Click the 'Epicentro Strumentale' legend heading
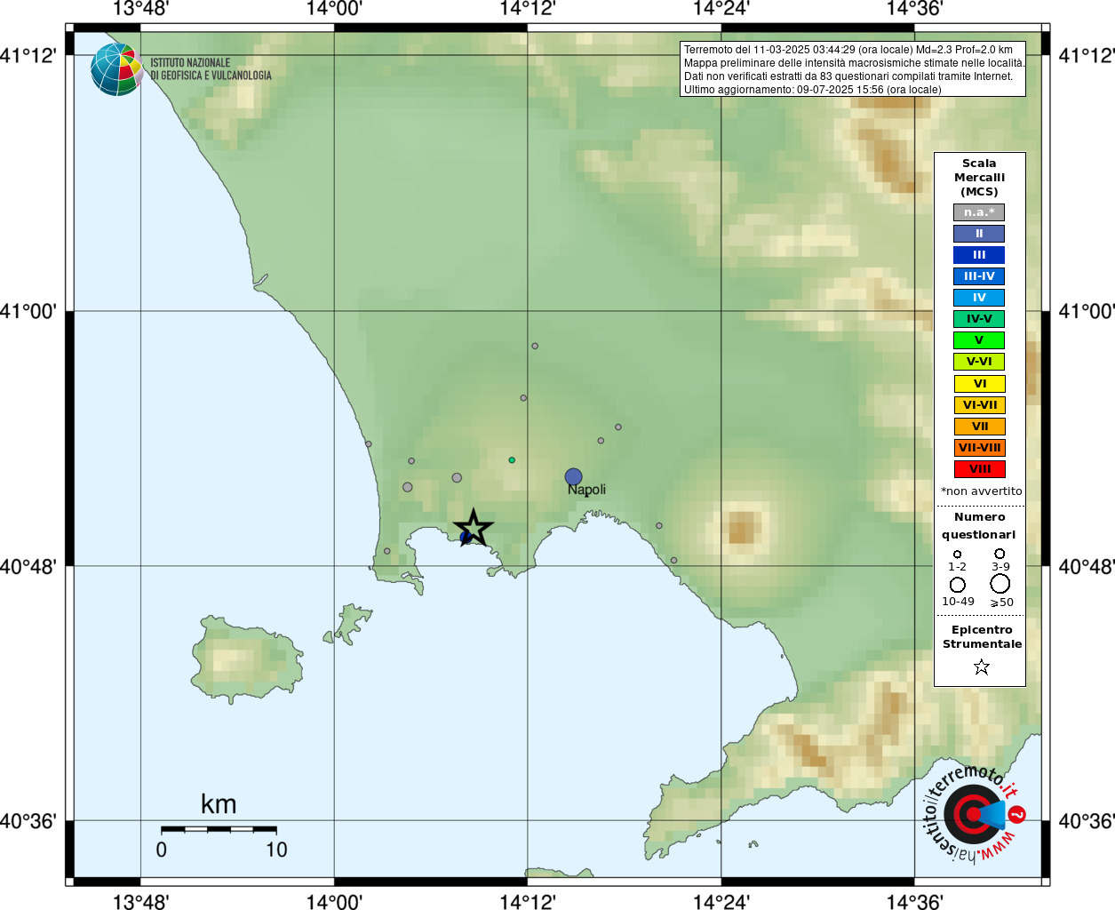1115x910 pixels. point(982,637)
